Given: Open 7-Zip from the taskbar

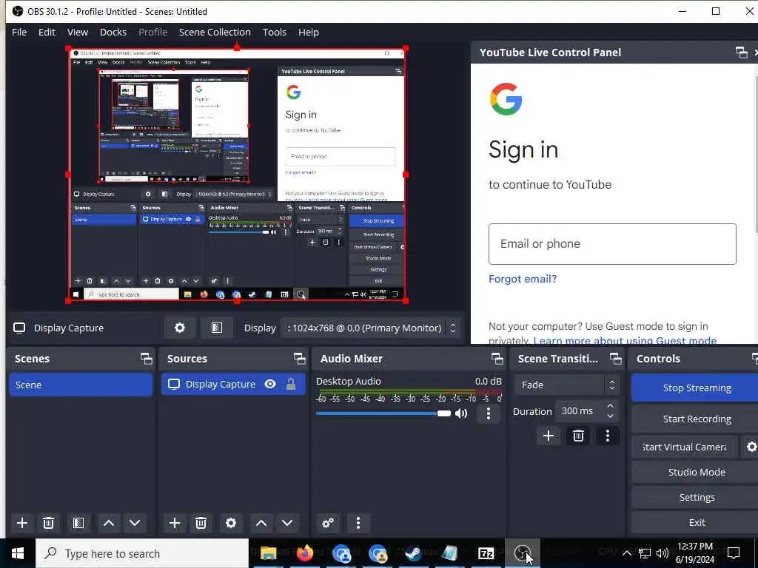Looking at the screenshot, I should point(486,553).
